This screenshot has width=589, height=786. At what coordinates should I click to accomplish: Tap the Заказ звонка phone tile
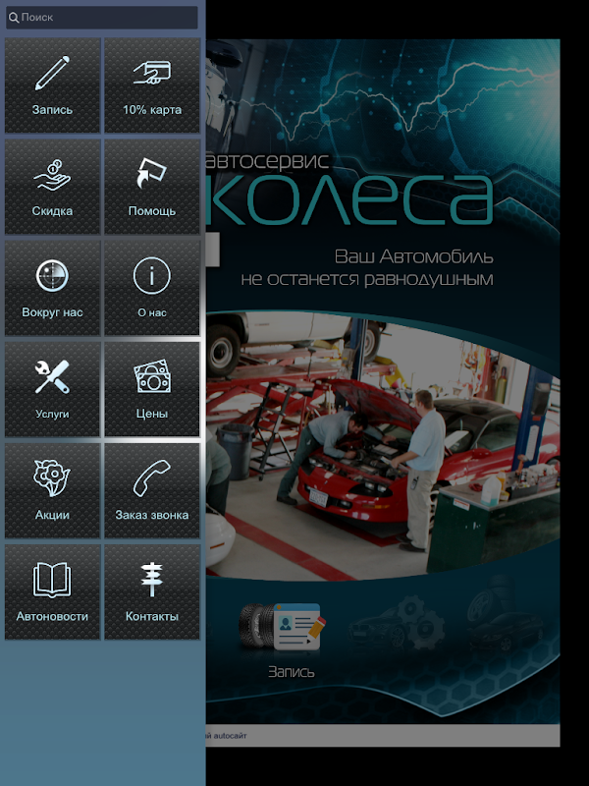tap(152, 490)
